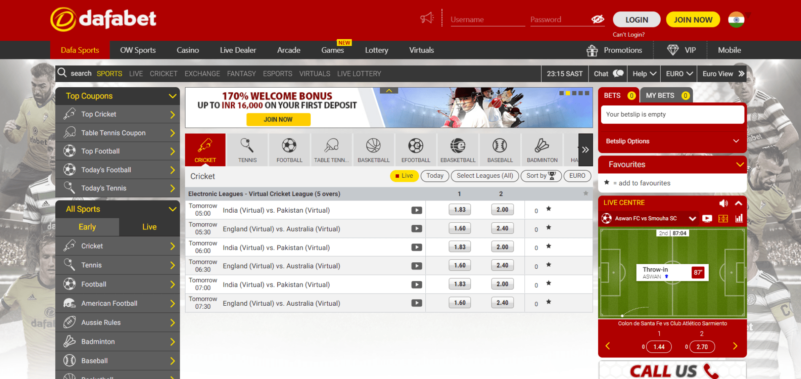The height and width of the screenshot is (379, 801).
Task: Open the OW Sports menu
Action: click(138, 50)
